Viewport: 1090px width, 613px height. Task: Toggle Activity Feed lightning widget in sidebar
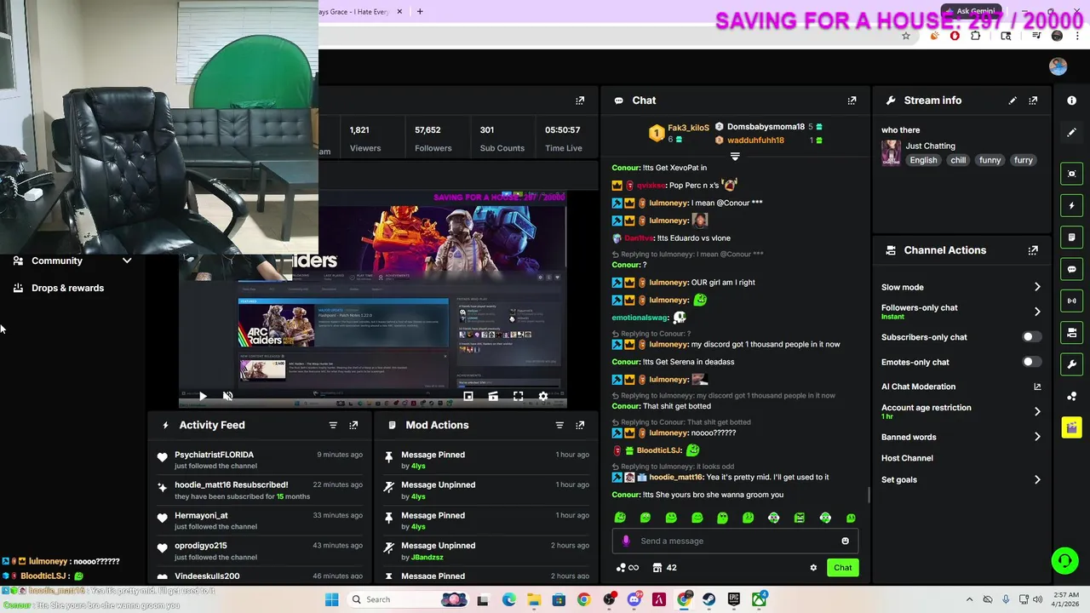tap(1071, 205)
